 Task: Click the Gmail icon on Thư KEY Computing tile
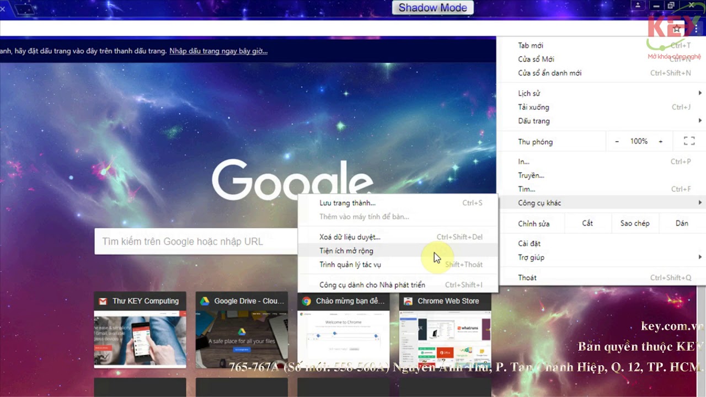tap(103, 301)
